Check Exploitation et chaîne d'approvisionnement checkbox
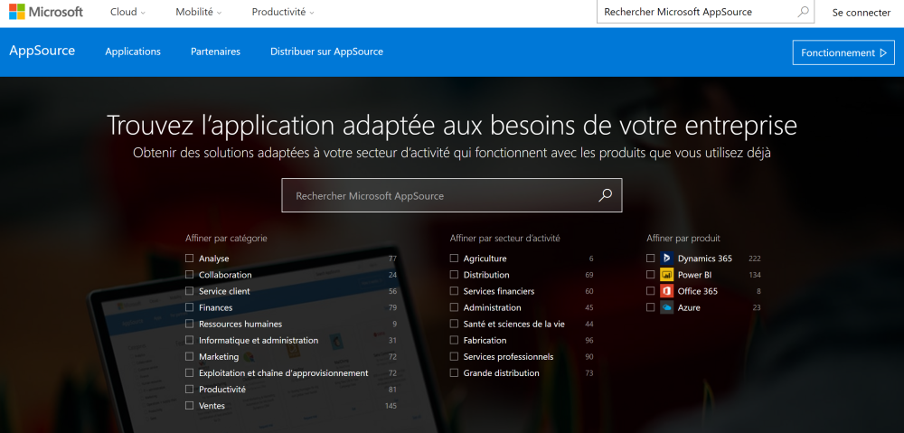The width and height of the screenshot is (904, 433). click(x=189, y=373)
